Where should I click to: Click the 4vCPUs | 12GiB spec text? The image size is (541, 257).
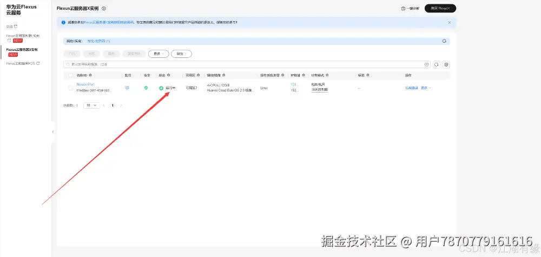pos(218,85)
